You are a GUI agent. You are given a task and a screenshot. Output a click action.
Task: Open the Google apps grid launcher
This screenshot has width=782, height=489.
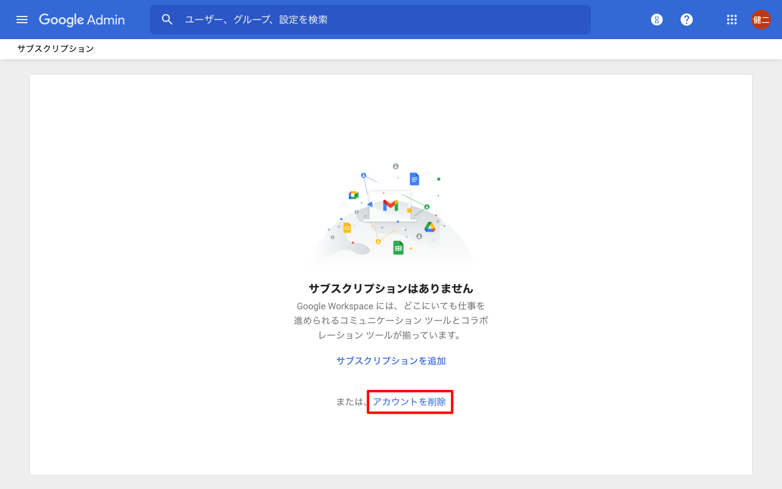pos(732,20)
